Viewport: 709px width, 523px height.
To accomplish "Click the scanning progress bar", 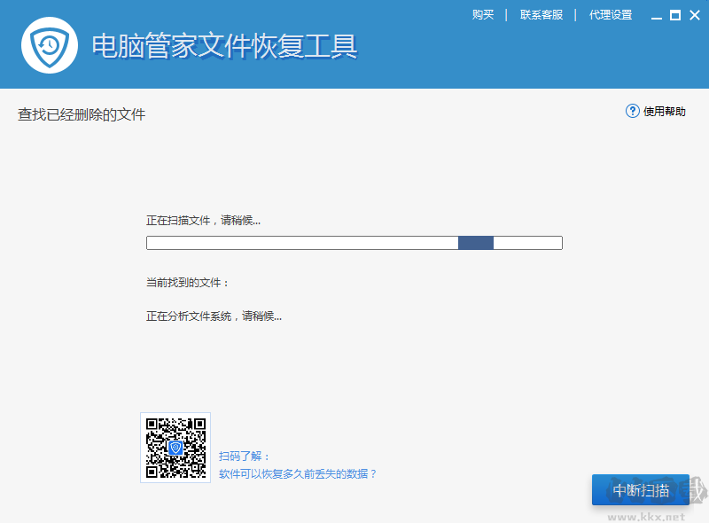I will (x=354, y=242).
